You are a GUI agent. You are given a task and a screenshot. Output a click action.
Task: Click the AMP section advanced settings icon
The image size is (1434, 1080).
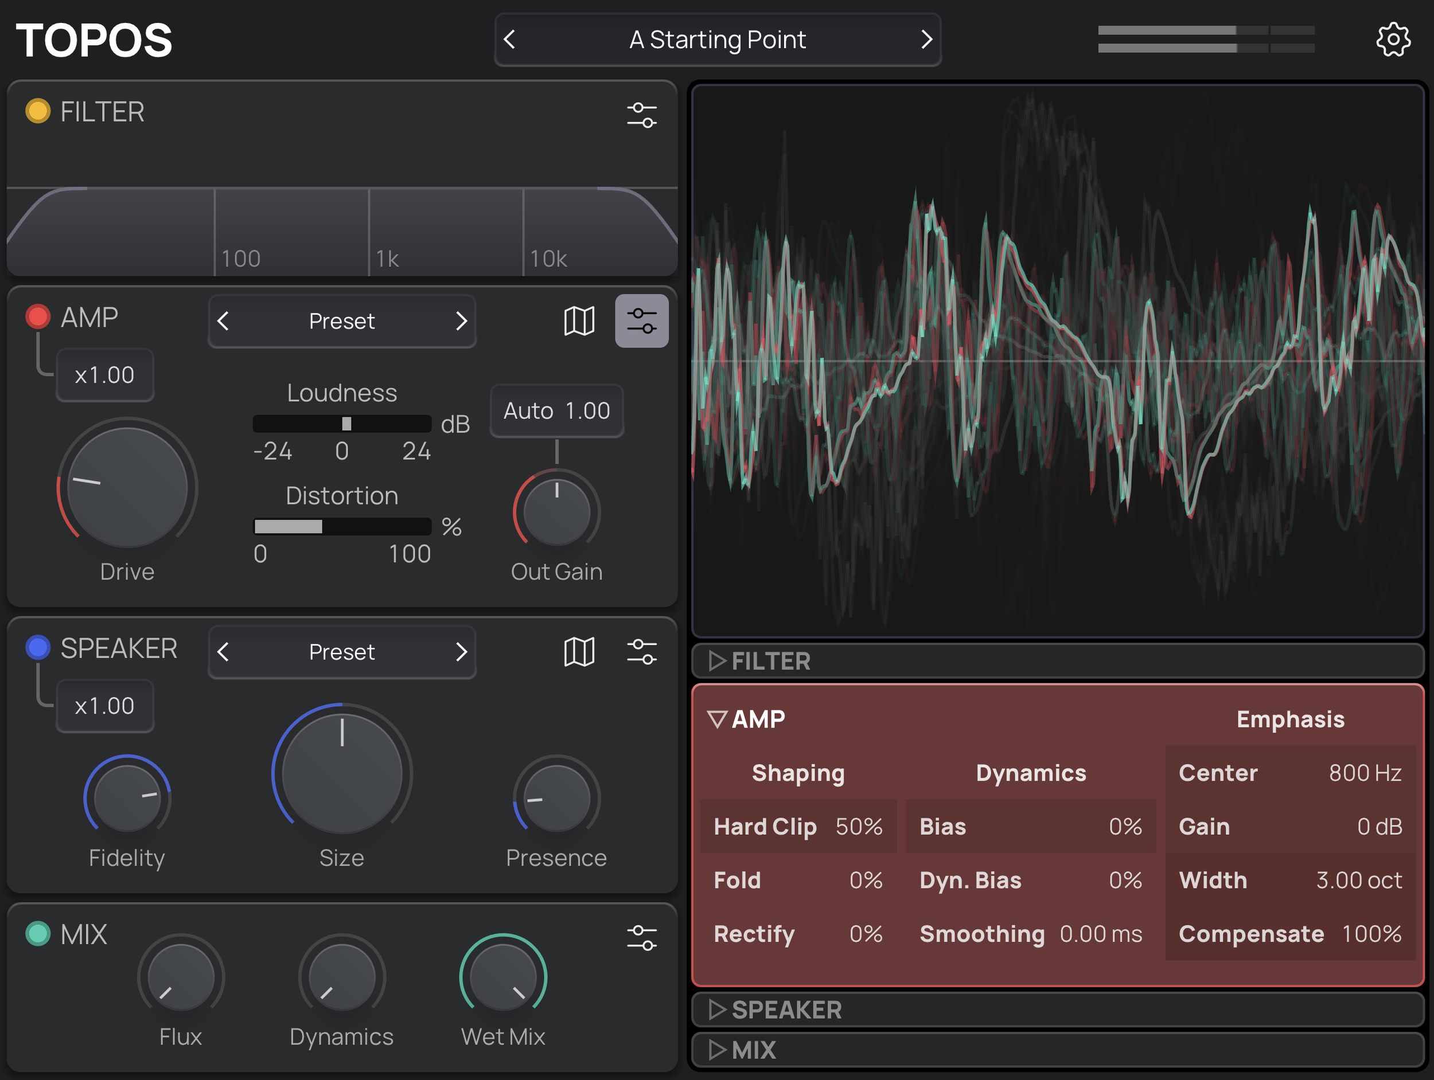click(641, 320)
